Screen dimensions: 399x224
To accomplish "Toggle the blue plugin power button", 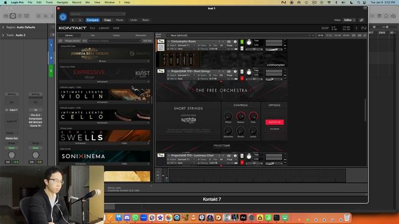I will point(63,17).
